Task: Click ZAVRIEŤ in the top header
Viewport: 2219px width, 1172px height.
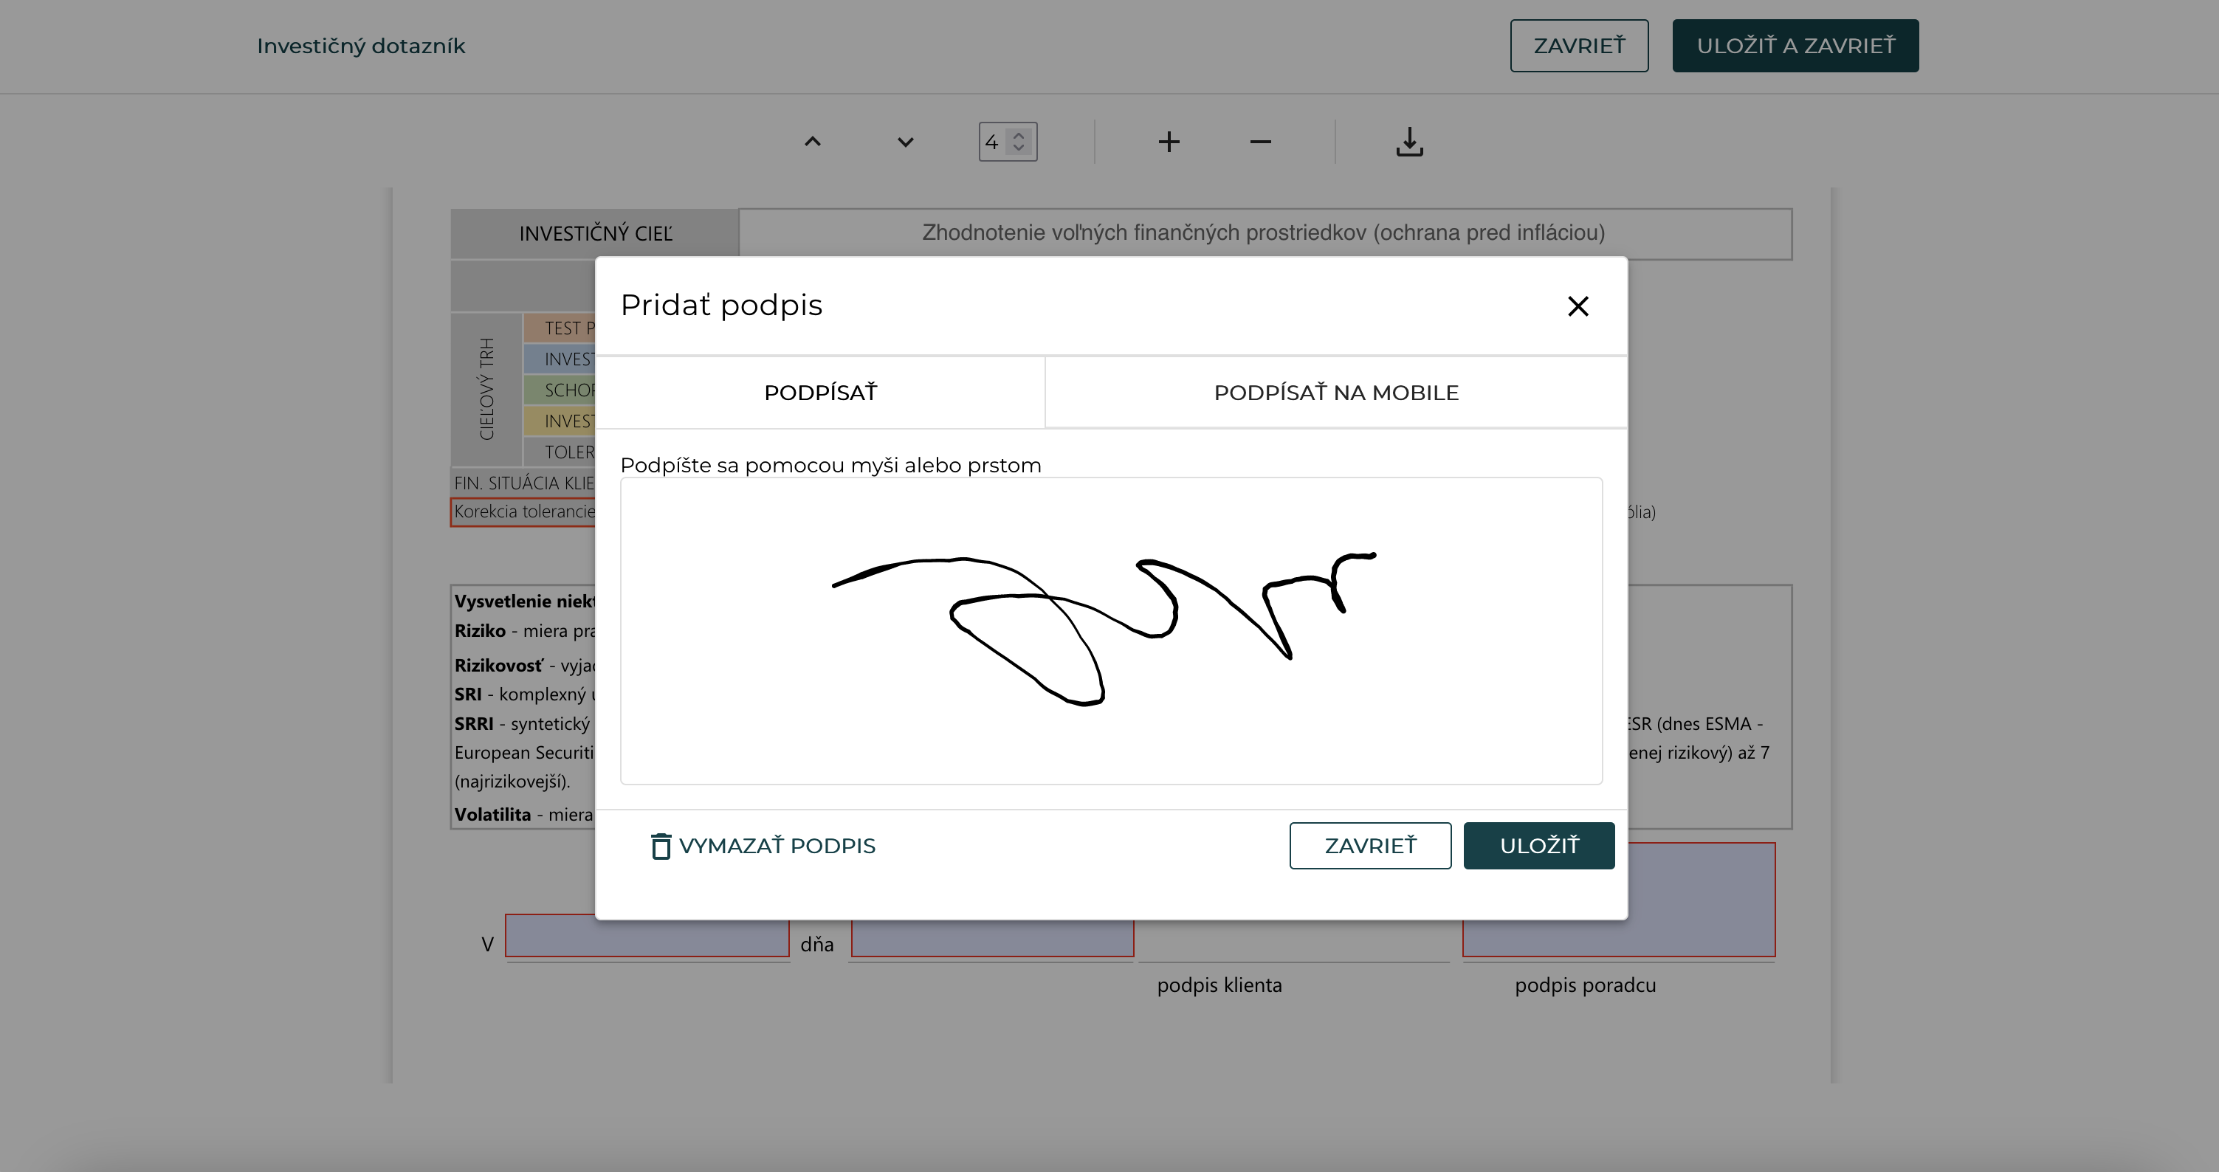Action: click(x=1579, y=46)
